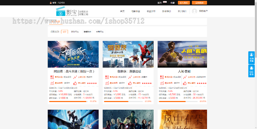
Task: Select the 全部 project category filter
Action: [65, 32]
